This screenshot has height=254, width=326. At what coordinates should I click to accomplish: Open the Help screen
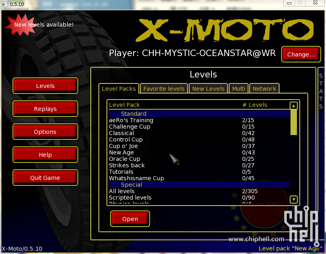[45, 155]
